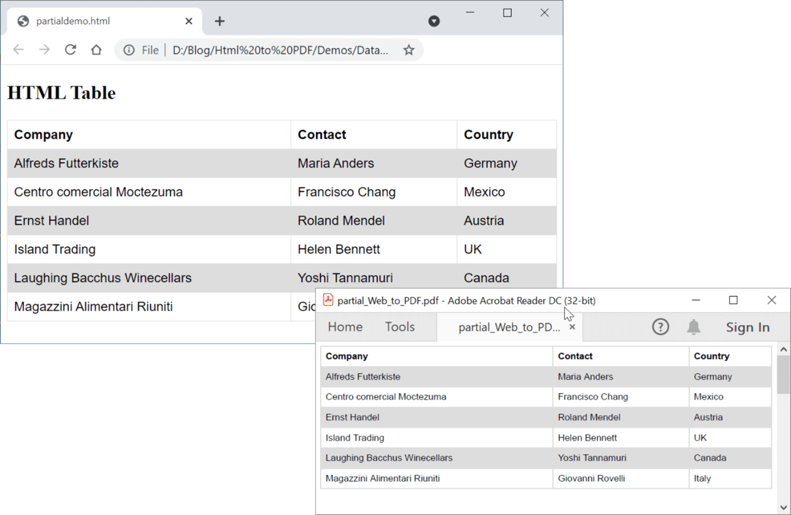Click the browser forward arrow
Viewport: 791px width, 515px height.
44,50
